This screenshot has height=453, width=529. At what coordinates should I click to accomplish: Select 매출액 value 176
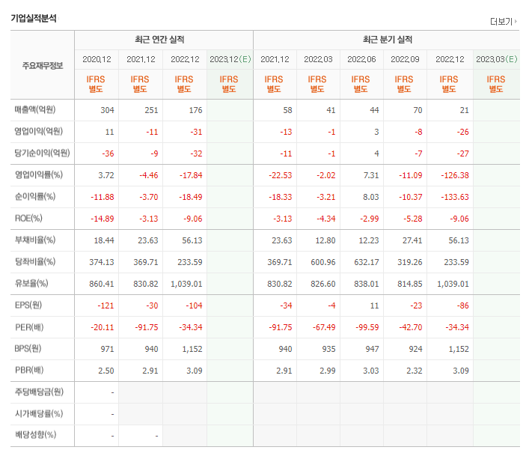pos(196,110)
